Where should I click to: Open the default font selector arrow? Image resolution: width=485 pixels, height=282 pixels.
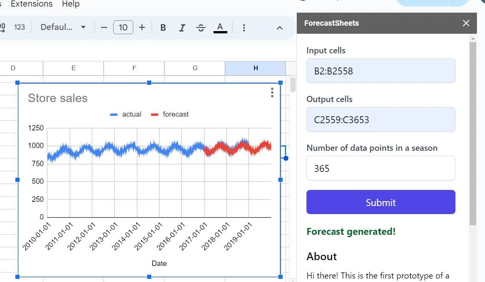click(83, 27)
